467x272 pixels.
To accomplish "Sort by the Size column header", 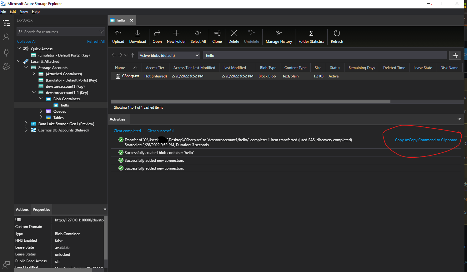I will (x=318, y=68).
